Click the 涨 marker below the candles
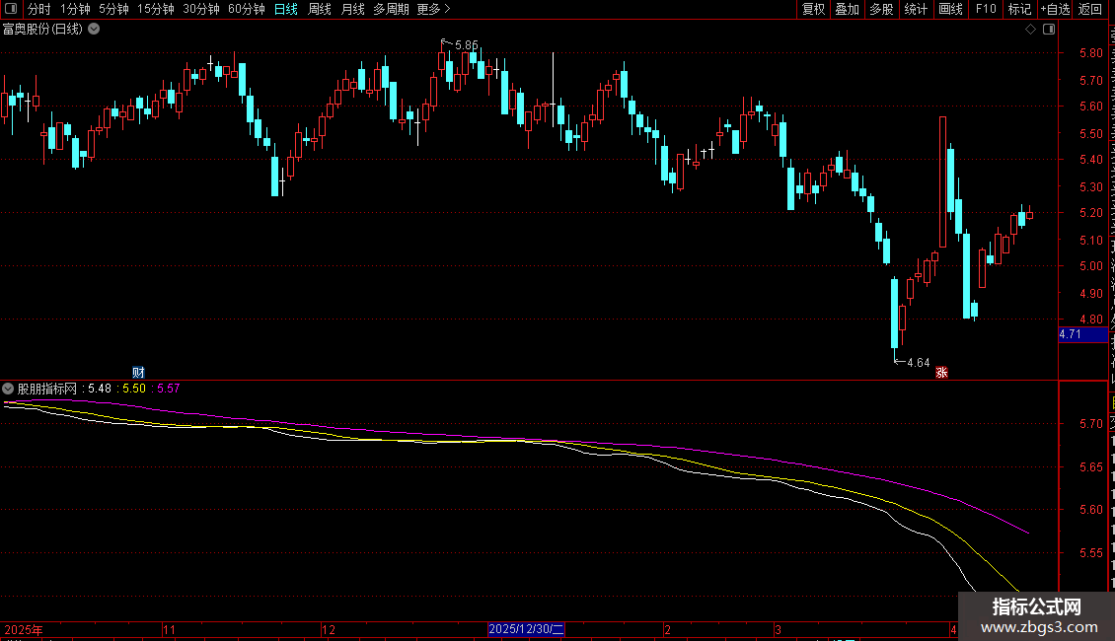This screenshot has width=1115, height=641. point(941,373)
